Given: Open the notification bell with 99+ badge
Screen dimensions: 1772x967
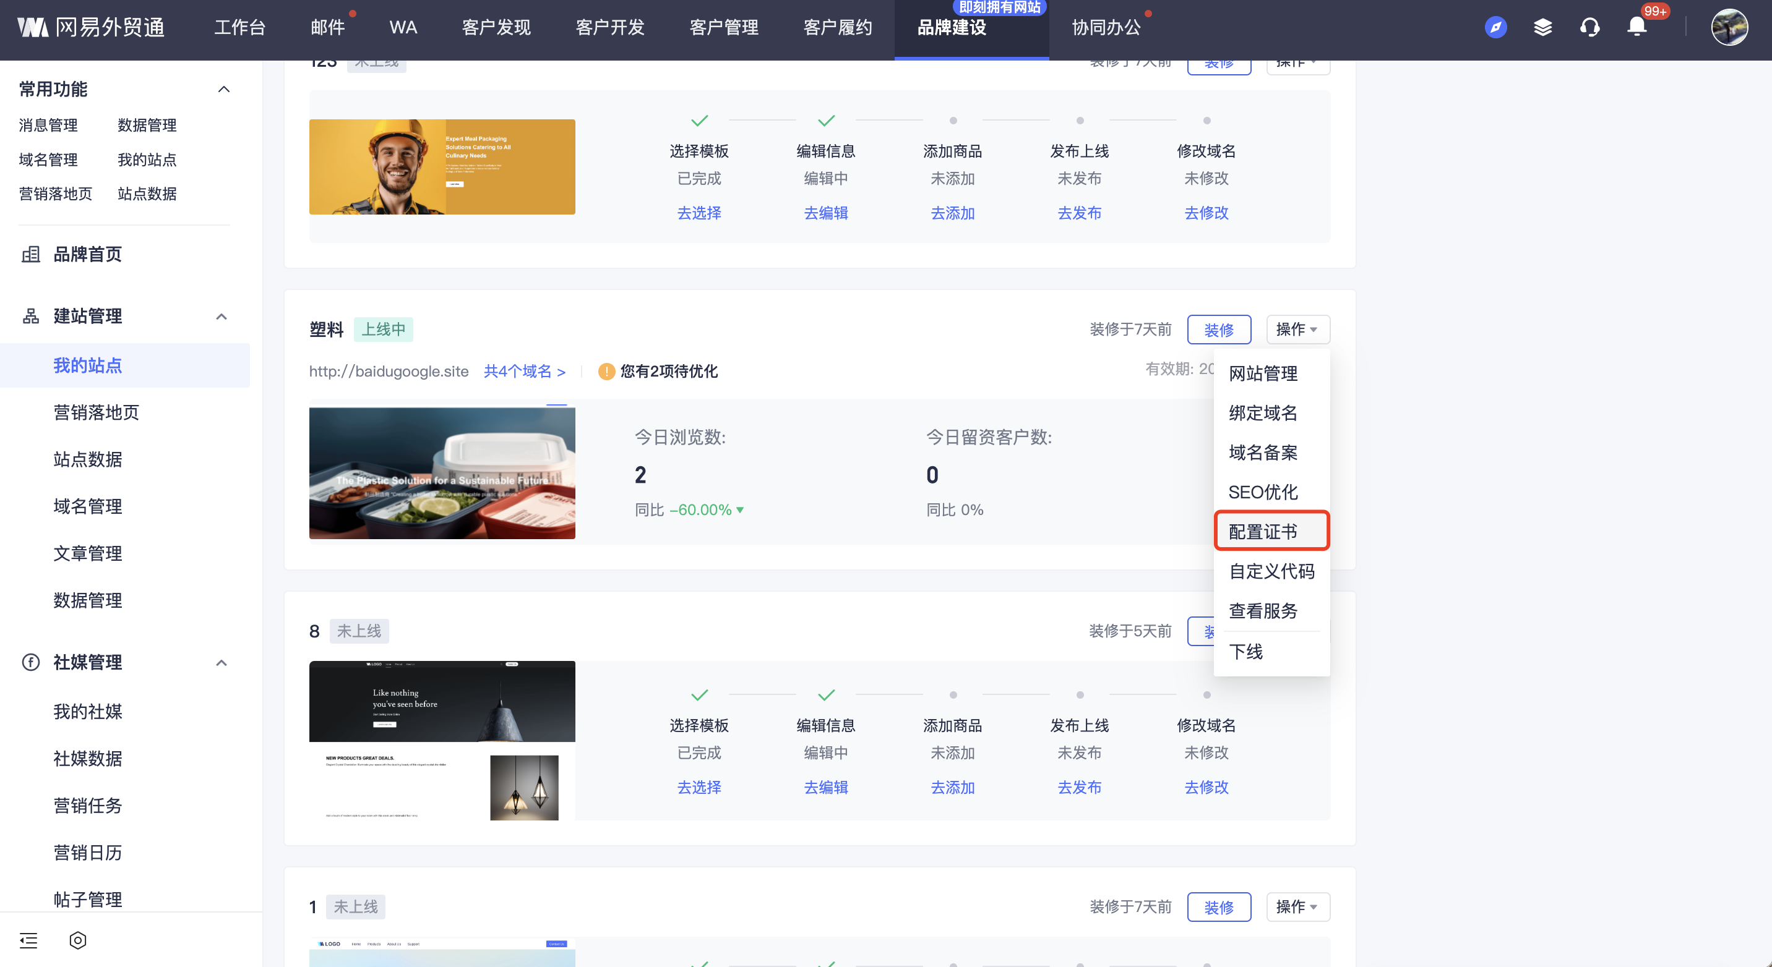Looking at the screenshot, I should pyautogui.click(x=1637, y=27).
